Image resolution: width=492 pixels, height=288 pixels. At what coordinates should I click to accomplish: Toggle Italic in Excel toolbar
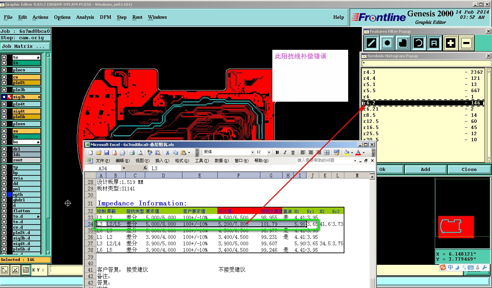click(285, 153)
